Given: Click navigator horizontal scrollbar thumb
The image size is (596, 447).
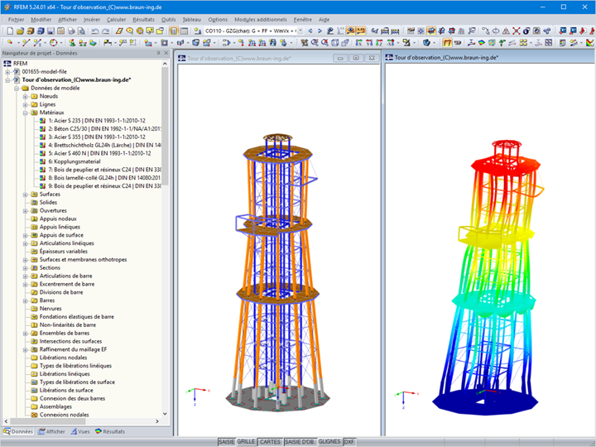Looking at the screenshot, I should [47, 421].
